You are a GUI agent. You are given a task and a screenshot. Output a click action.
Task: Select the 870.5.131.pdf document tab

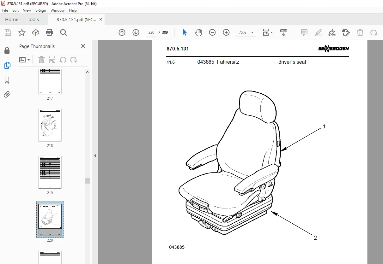coord(76,20)
